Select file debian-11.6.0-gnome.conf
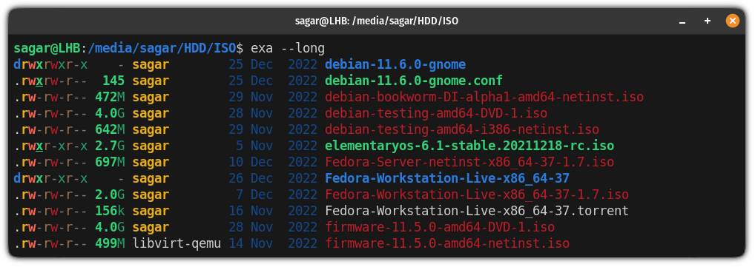The height and width of the screenshot is (267, 755). pos(414,81)
